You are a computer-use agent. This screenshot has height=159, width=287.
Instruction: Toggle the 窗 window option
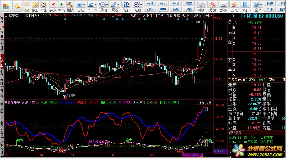189,15
